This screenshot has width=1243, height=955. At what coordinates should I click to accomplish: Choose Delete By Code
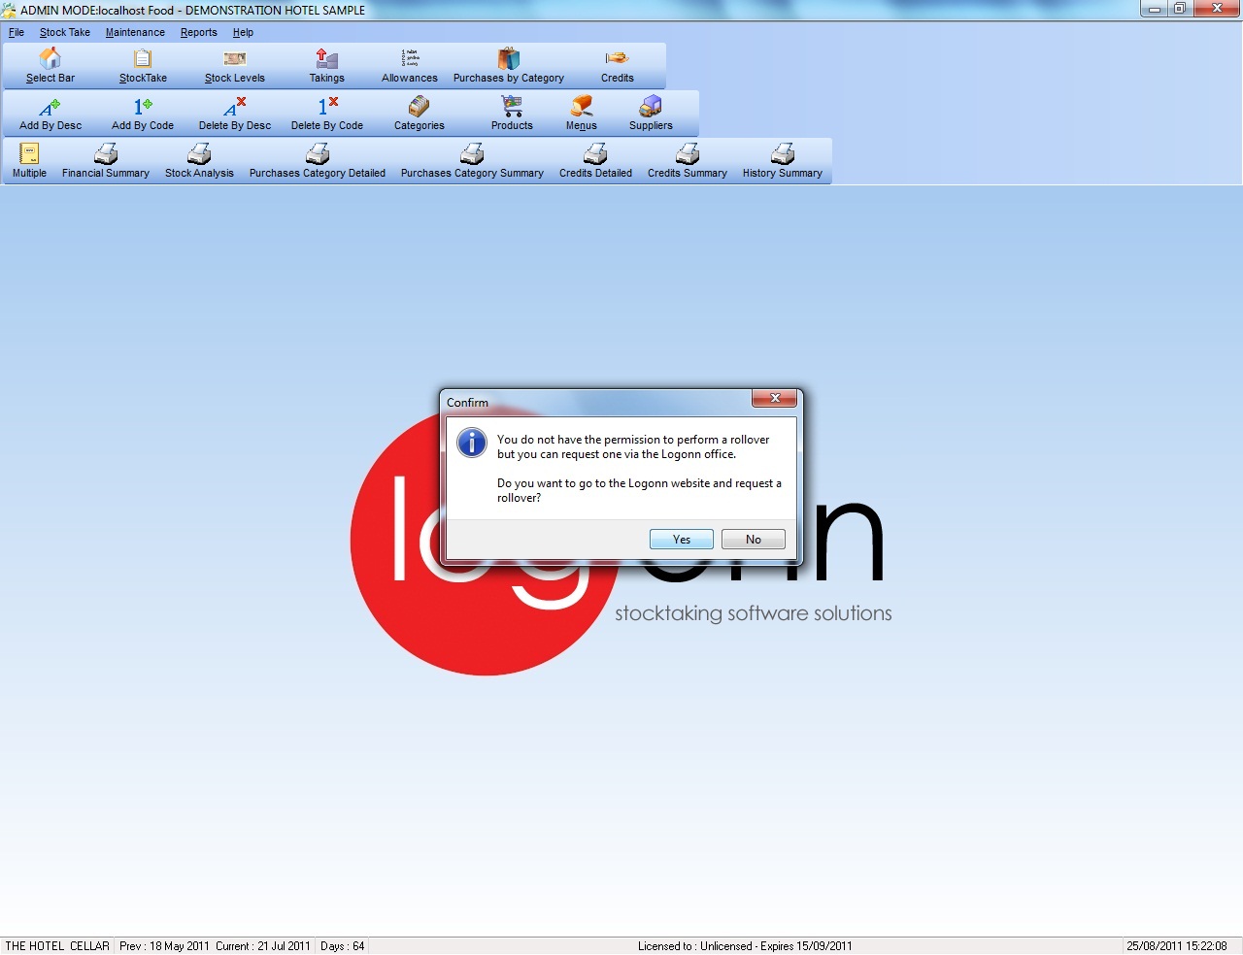(327, 114)
